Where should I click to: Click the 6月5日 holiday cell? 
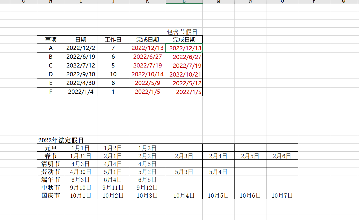[x=147, y=179]
